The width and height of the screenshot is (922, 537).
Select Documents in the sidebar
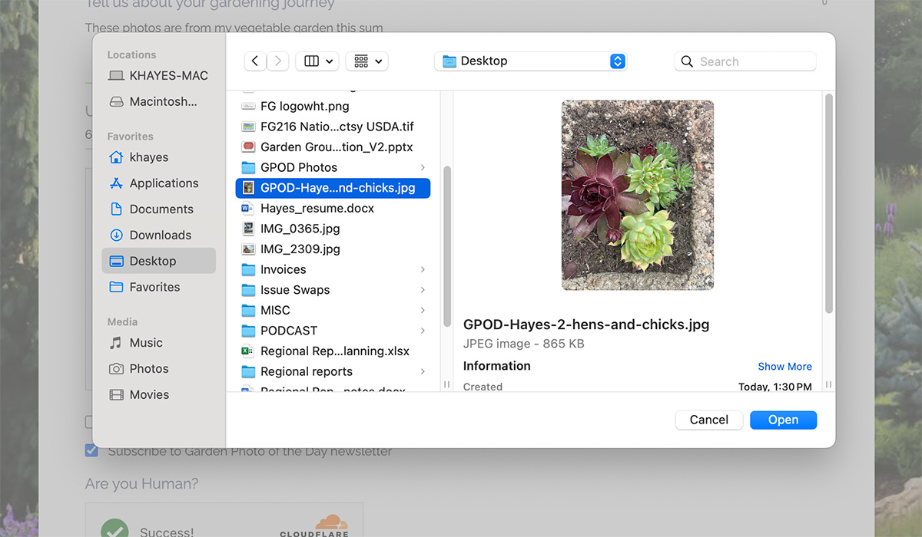pyautogui.click(x=161, y=209)
